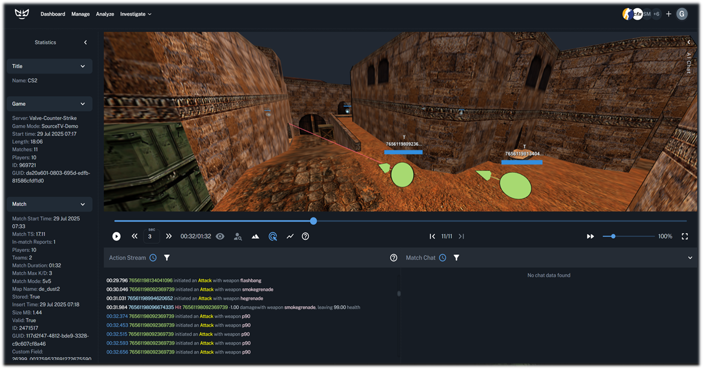Click the Server Valve-Counter-Strike value
Image resolution: width=703 pixels, height=369 pixels.
[x=53, y=118]
